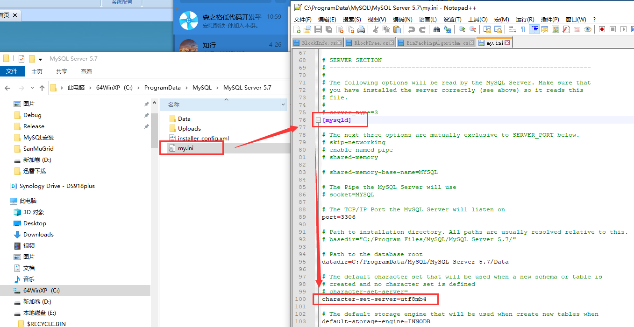Select the SanMuGrid quick access folder

38,149
